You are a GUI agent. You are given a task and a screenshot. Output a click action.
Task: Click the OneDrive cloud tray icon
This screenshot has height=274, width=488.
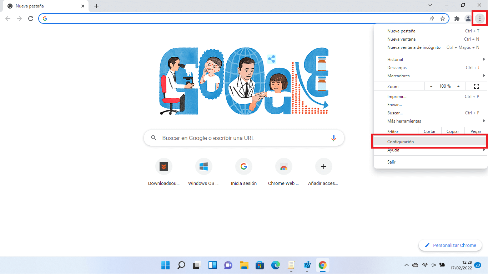pos(415,265)
